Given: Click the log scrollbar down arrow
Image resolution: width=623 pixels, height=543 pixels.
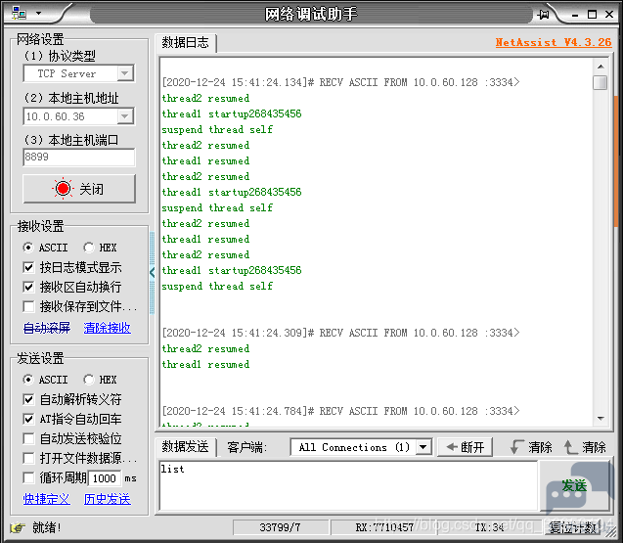Looking at the screenshot, I should (601, 418).
